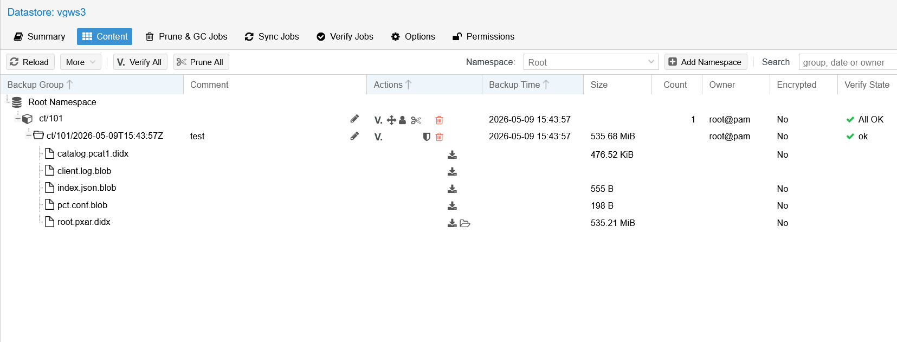The image size is (897, 342).
Task: Download root.pxar.didx
Action: [452, 223]
